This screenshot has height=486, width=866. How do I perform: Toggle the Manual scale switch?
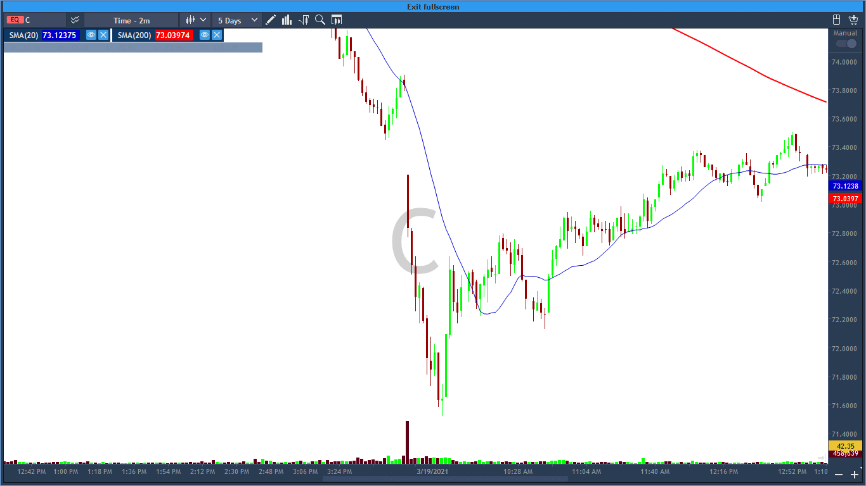pyautogui.click(x=846, y=44)
